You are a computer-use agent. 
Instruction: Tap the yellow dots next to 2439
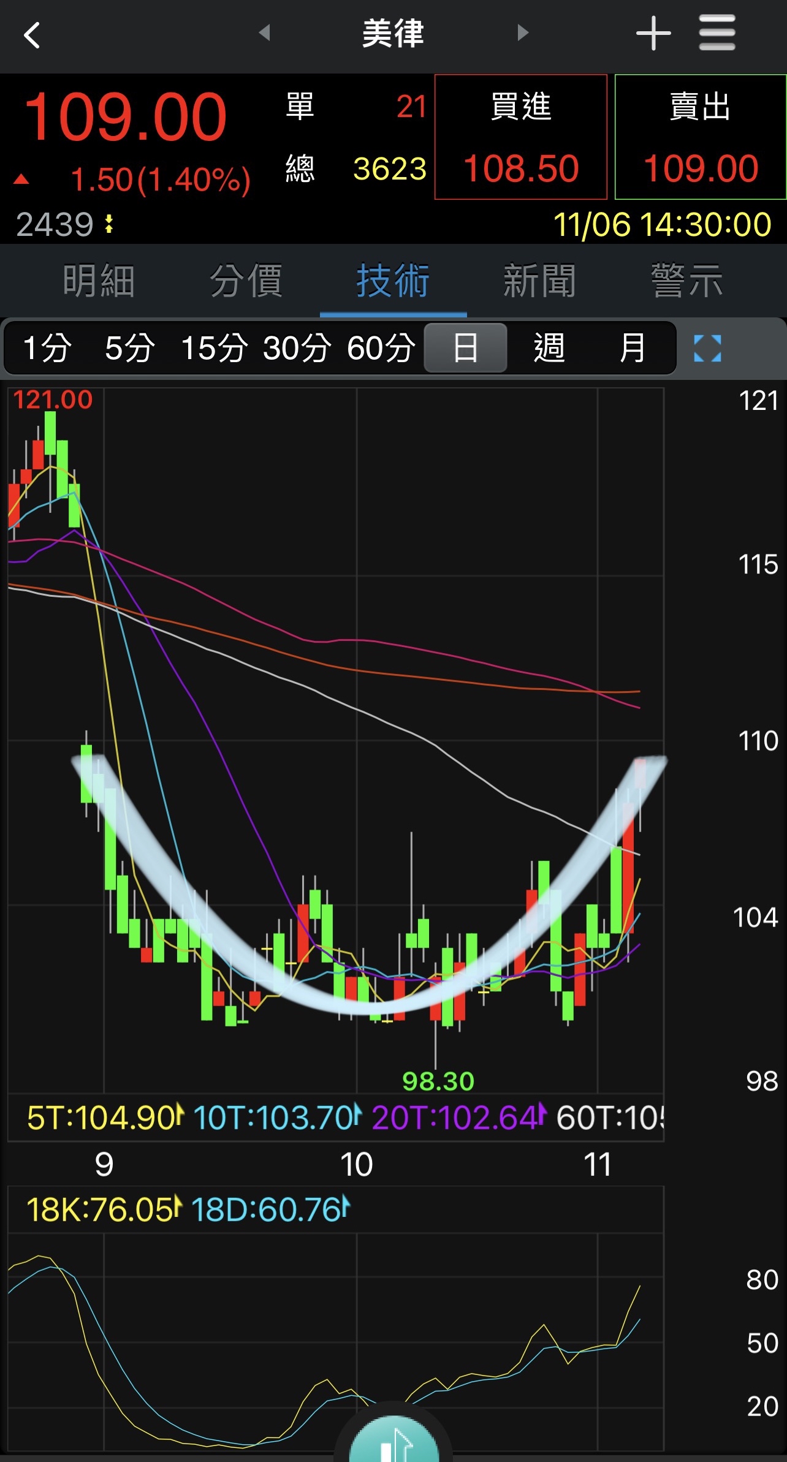(109, 224)
